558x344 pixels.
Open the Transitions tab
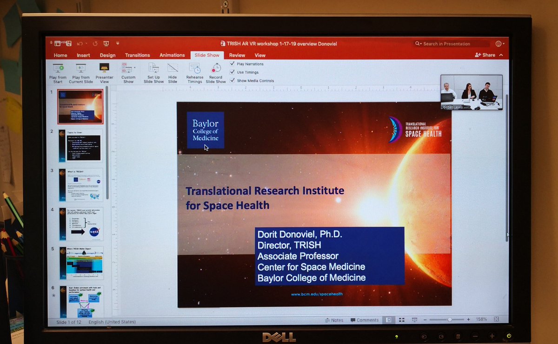138,55
